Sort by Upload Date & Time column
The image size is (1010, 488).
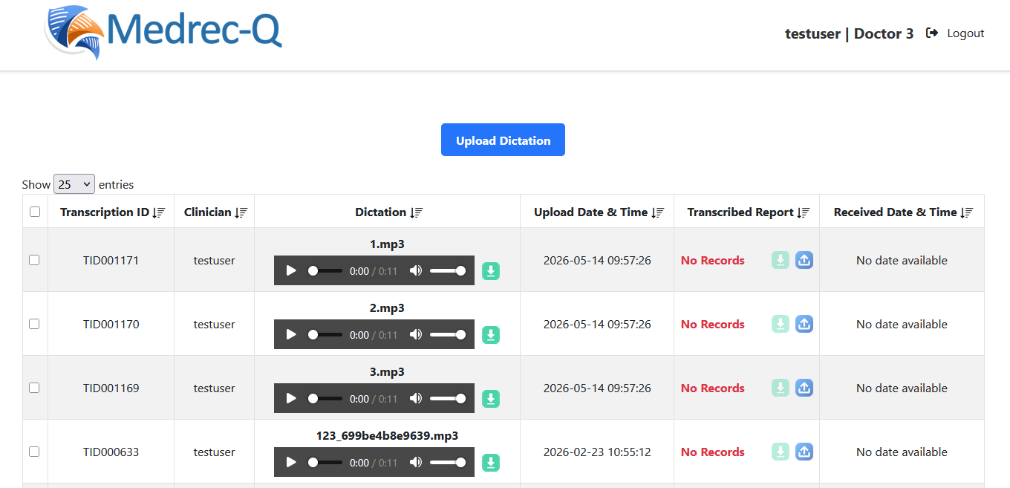(x=598, y=212)
